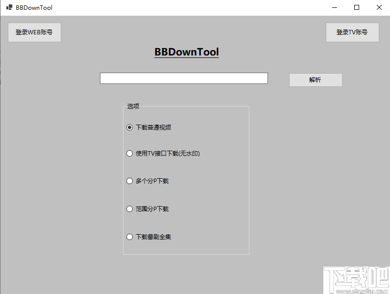390x294 pixels.
Task: Click the 选项 group box label
Action: (x=133, y=107)
